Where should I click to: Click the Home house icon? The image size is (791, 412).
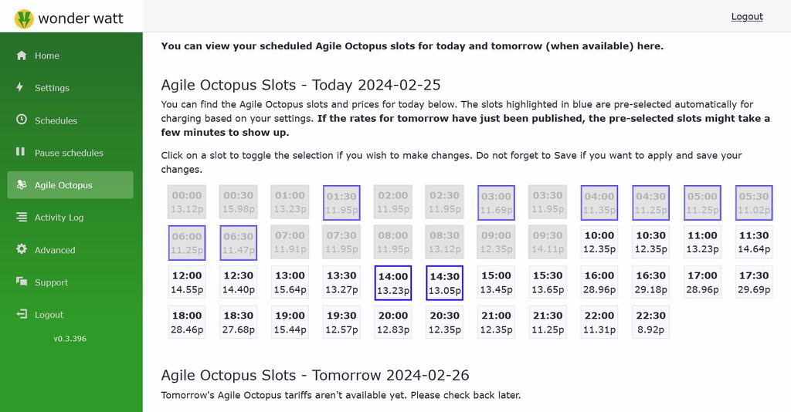(x=21, y=56)
